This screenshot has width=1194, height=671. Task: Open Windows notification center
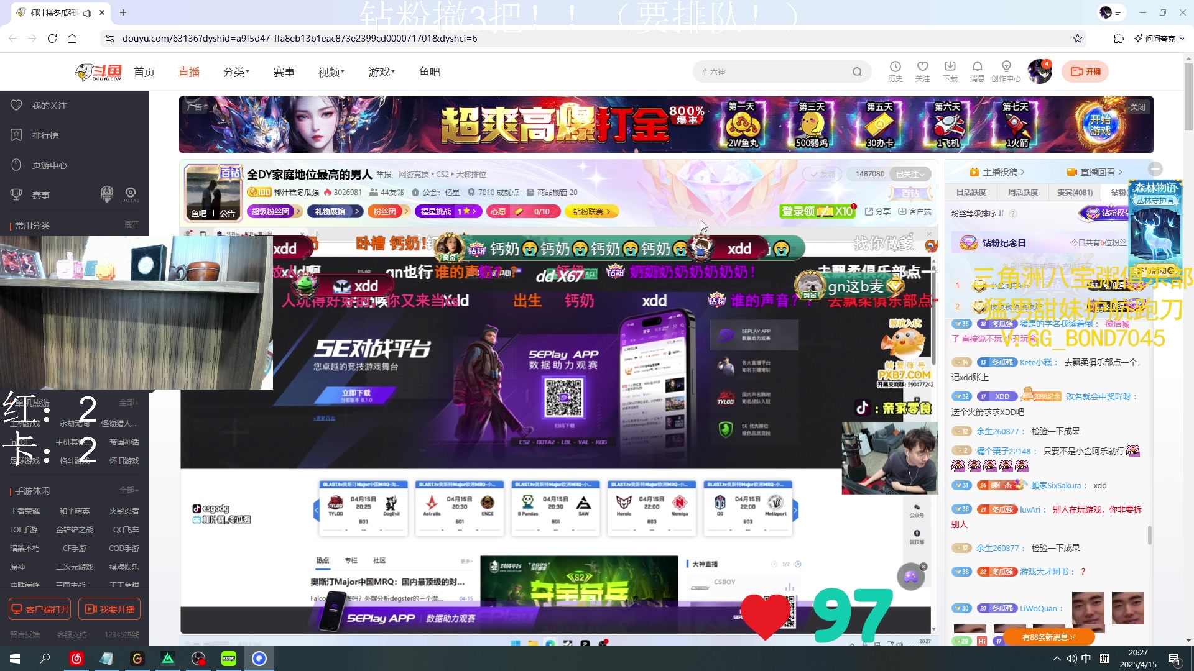[x=1174, y=659]
